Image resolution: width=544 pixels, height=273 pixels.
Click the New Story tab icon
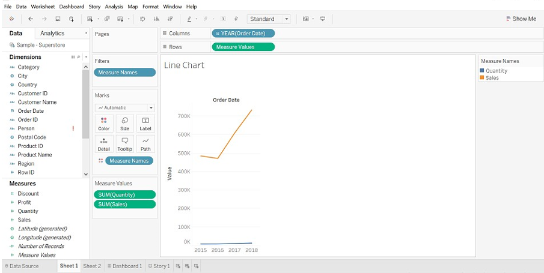pos(197,266)
